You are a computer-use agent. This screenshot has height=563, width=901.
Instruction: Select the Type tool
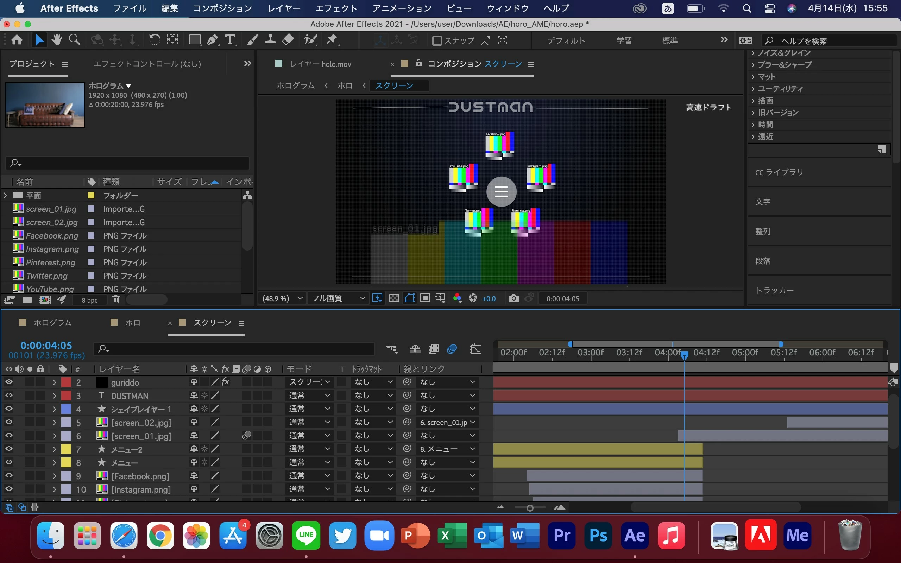pos(231,40)
